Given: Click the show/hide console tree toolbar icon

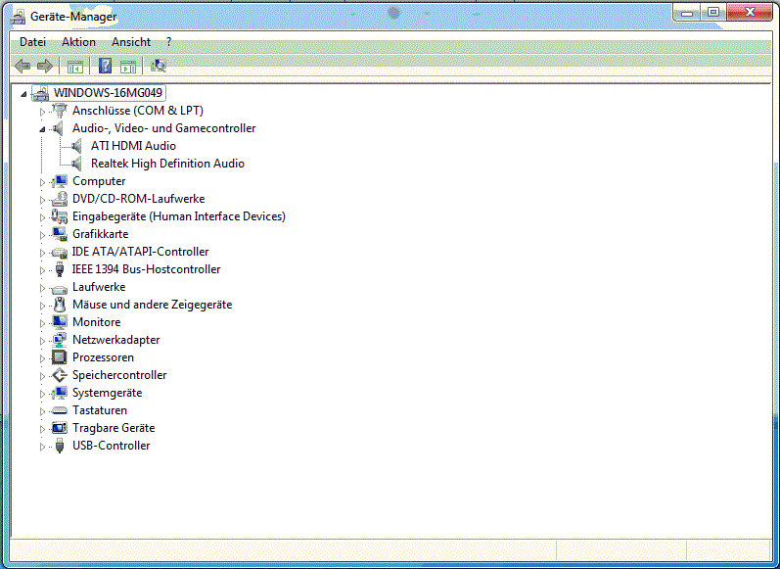Looking at the screenshot, I should (75, 66).
